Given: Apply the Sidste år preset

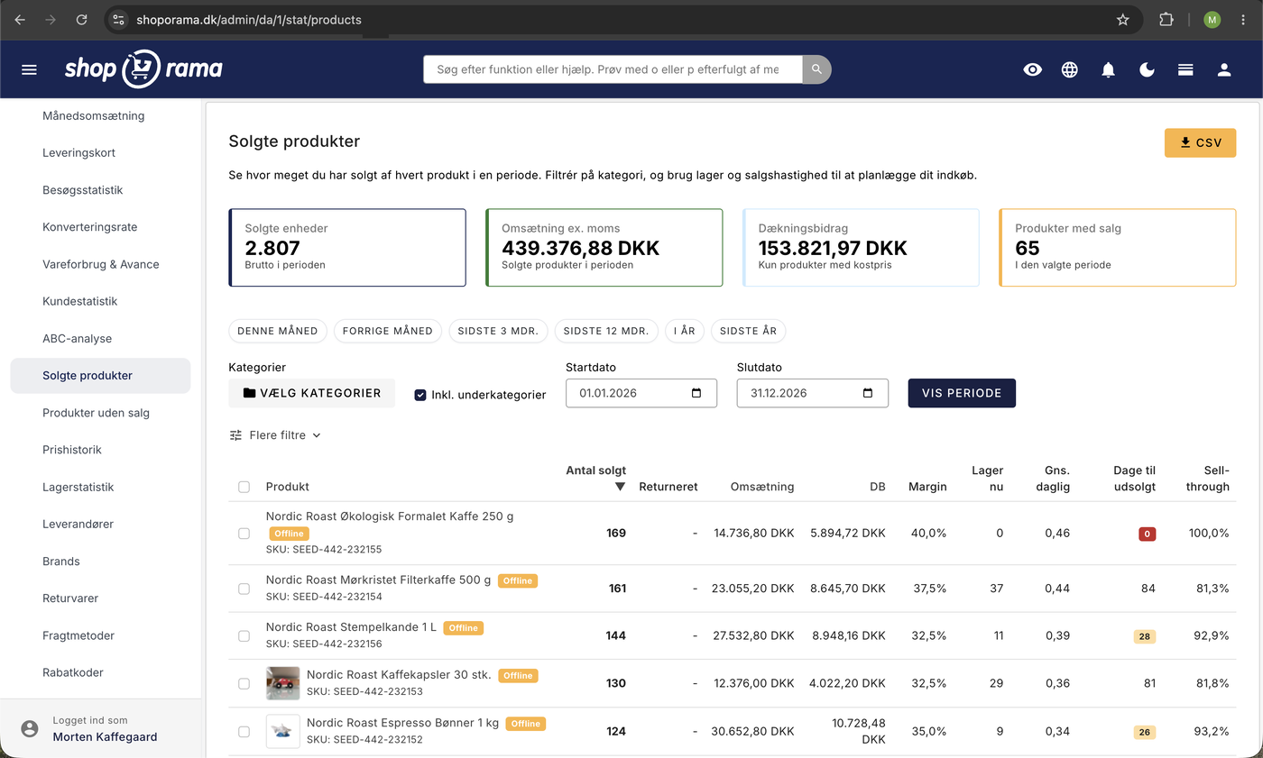Looking at the screenshot, I should pos(749,331).
